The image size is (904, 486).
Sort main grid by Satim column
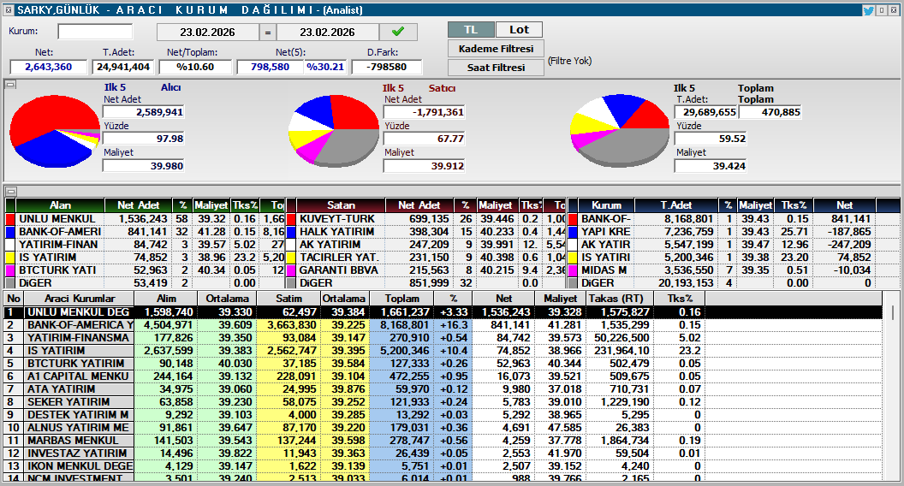pos(288,299)
